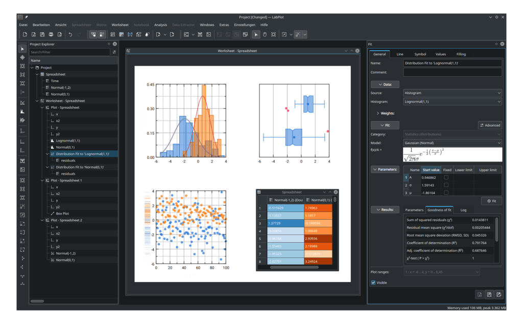
Task: Open the Model dropdown showing Gaussian (Normal)
Action: [452, 143]
